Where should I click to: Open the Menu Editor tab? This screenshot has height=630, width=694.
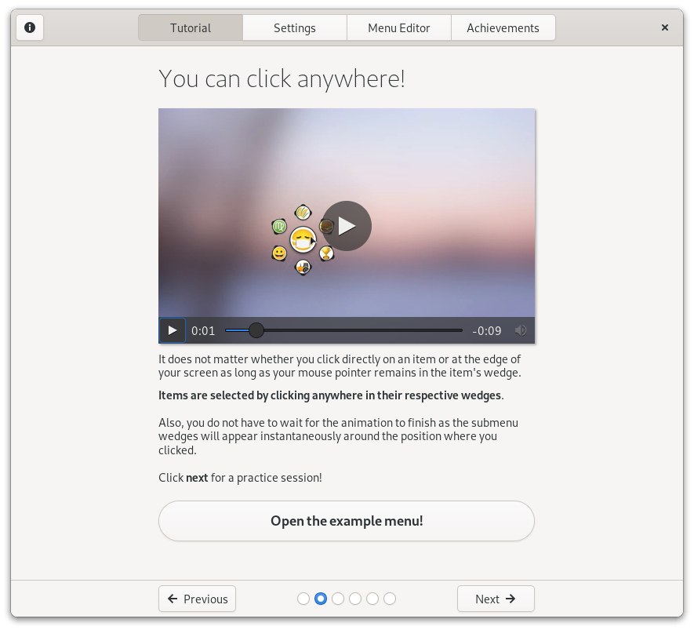click(399, 27)
